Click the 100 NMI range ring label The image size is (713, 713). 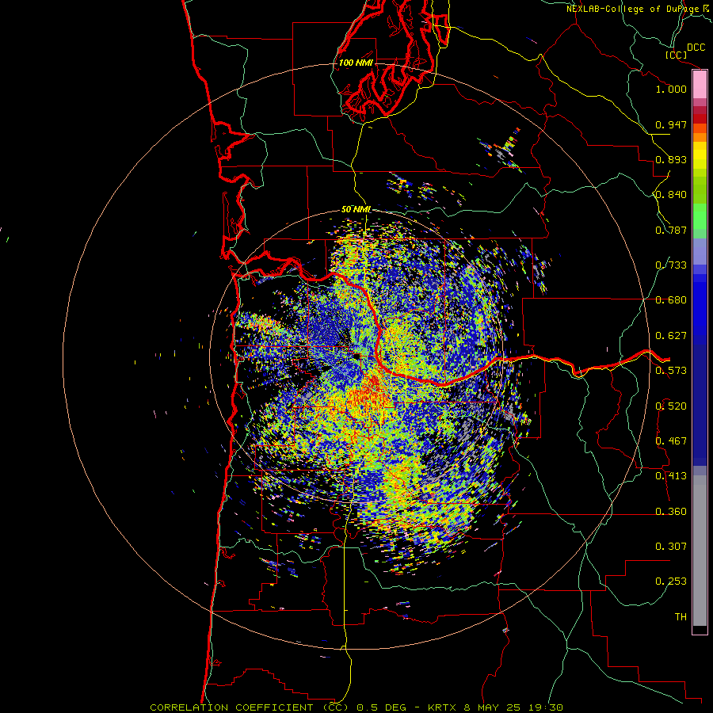click(356, 63)
